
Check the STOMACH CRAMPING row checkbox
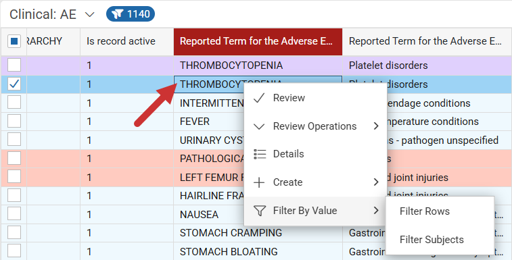[x=14, y=232]
